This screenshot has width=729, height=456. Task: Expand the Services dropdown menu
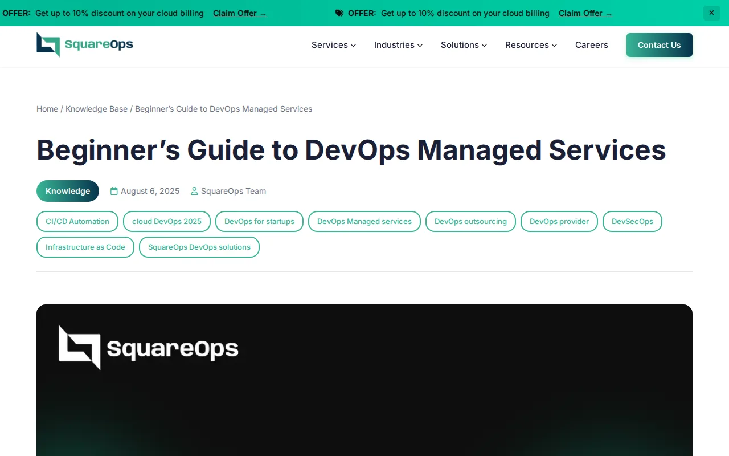(334, 45)
